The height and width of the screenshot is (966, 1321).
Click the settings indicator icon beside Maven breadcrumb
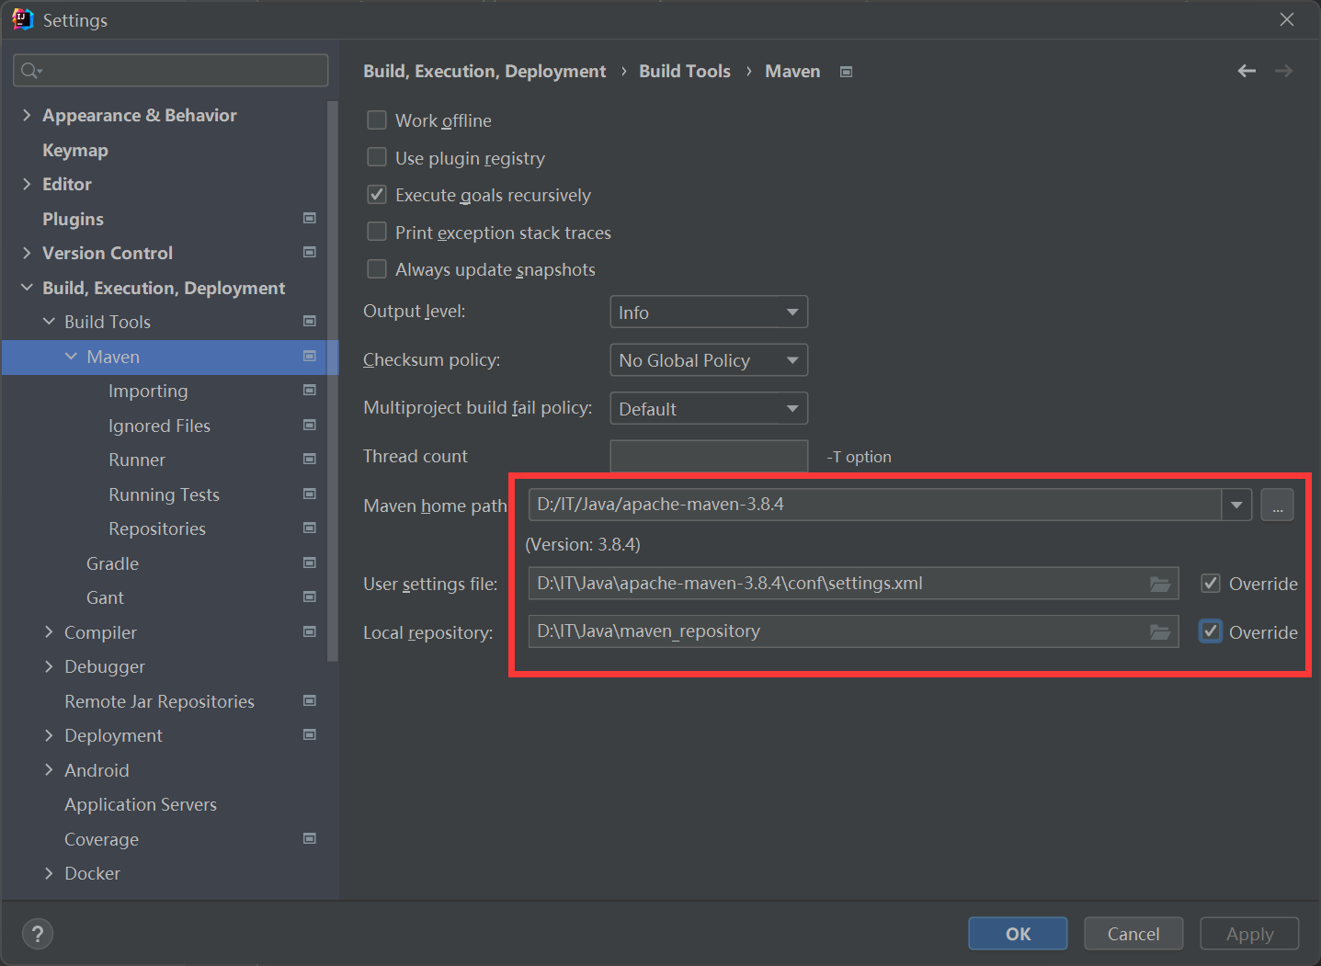(x=846, y=70)
